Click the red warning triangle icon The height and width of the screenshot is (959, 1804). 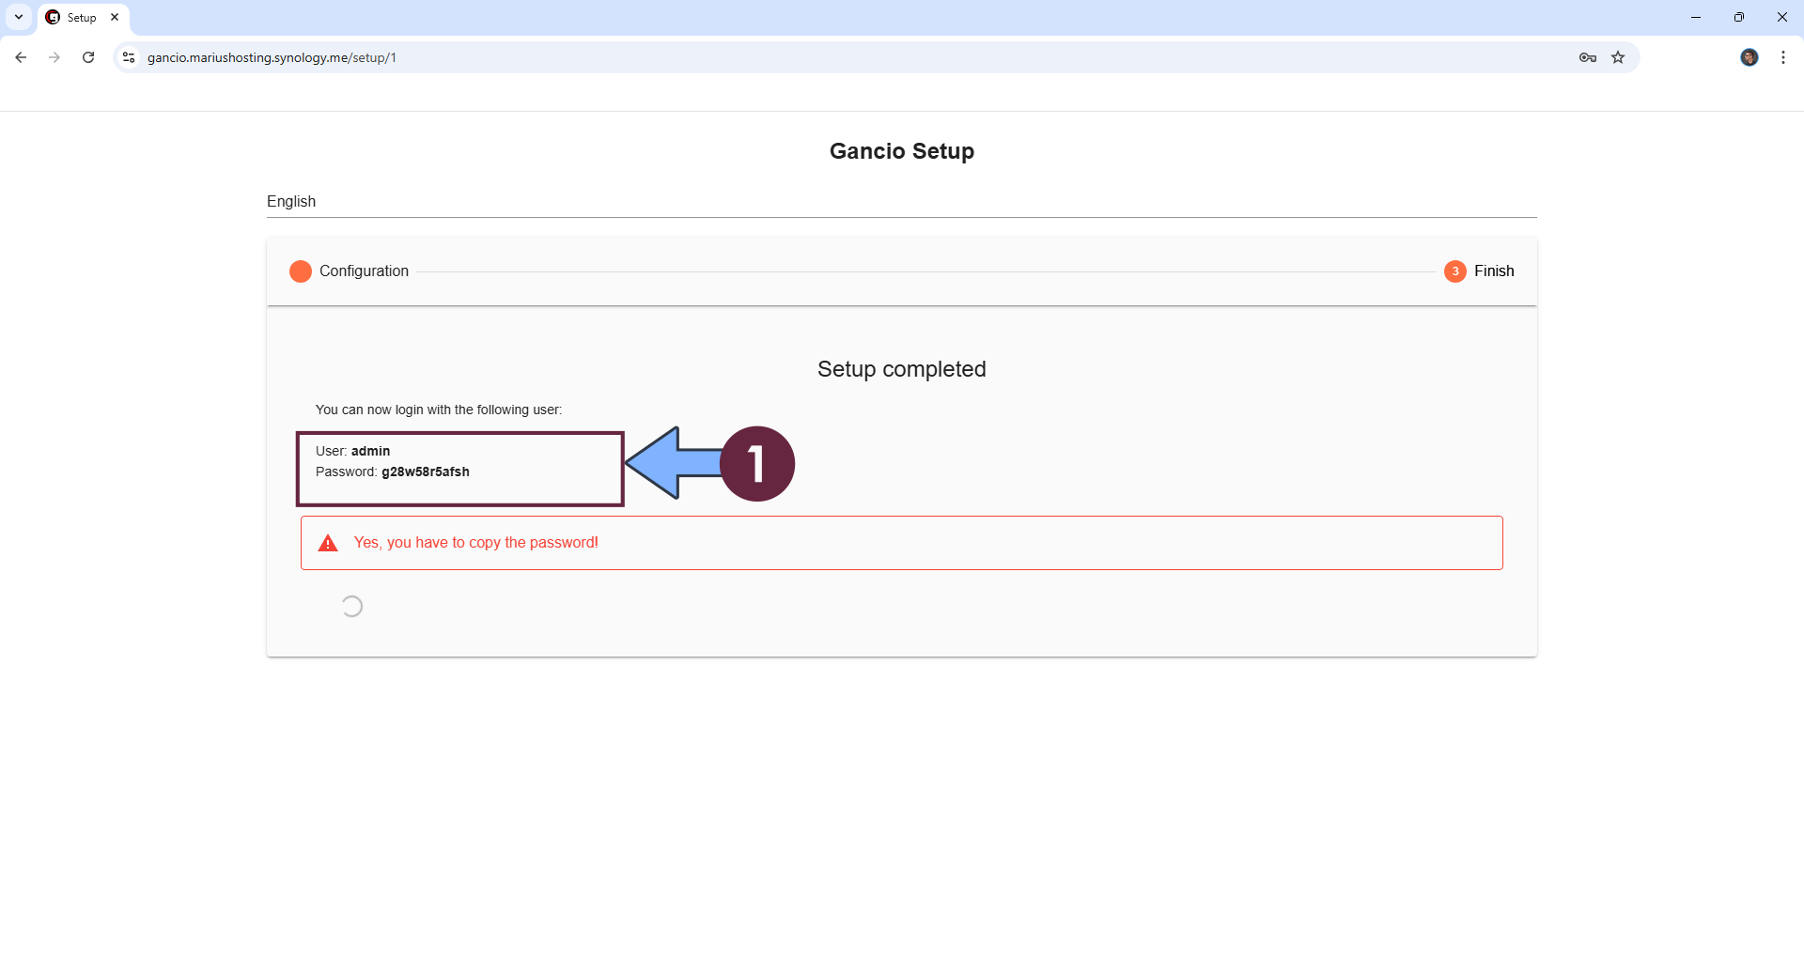(328, 543)
